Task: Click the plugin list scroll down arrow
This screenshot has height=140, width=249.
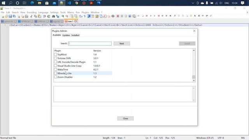Action: [x=194, y=80]
